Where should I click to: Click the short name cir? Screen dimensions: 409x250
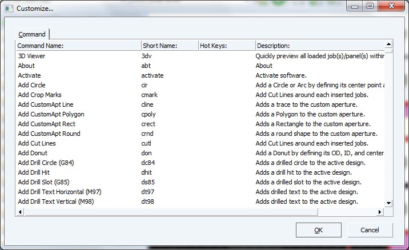(x=145, y=85)
